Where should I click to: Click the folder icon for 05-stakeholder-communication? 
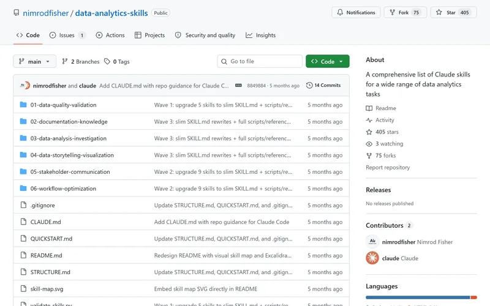[x=23, y=171]
